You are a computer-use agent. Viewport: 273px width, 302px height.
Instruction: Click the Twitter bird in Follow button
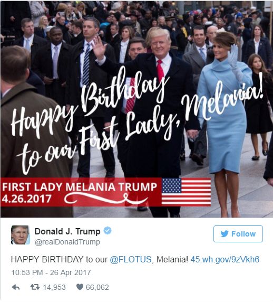(225, 233)
